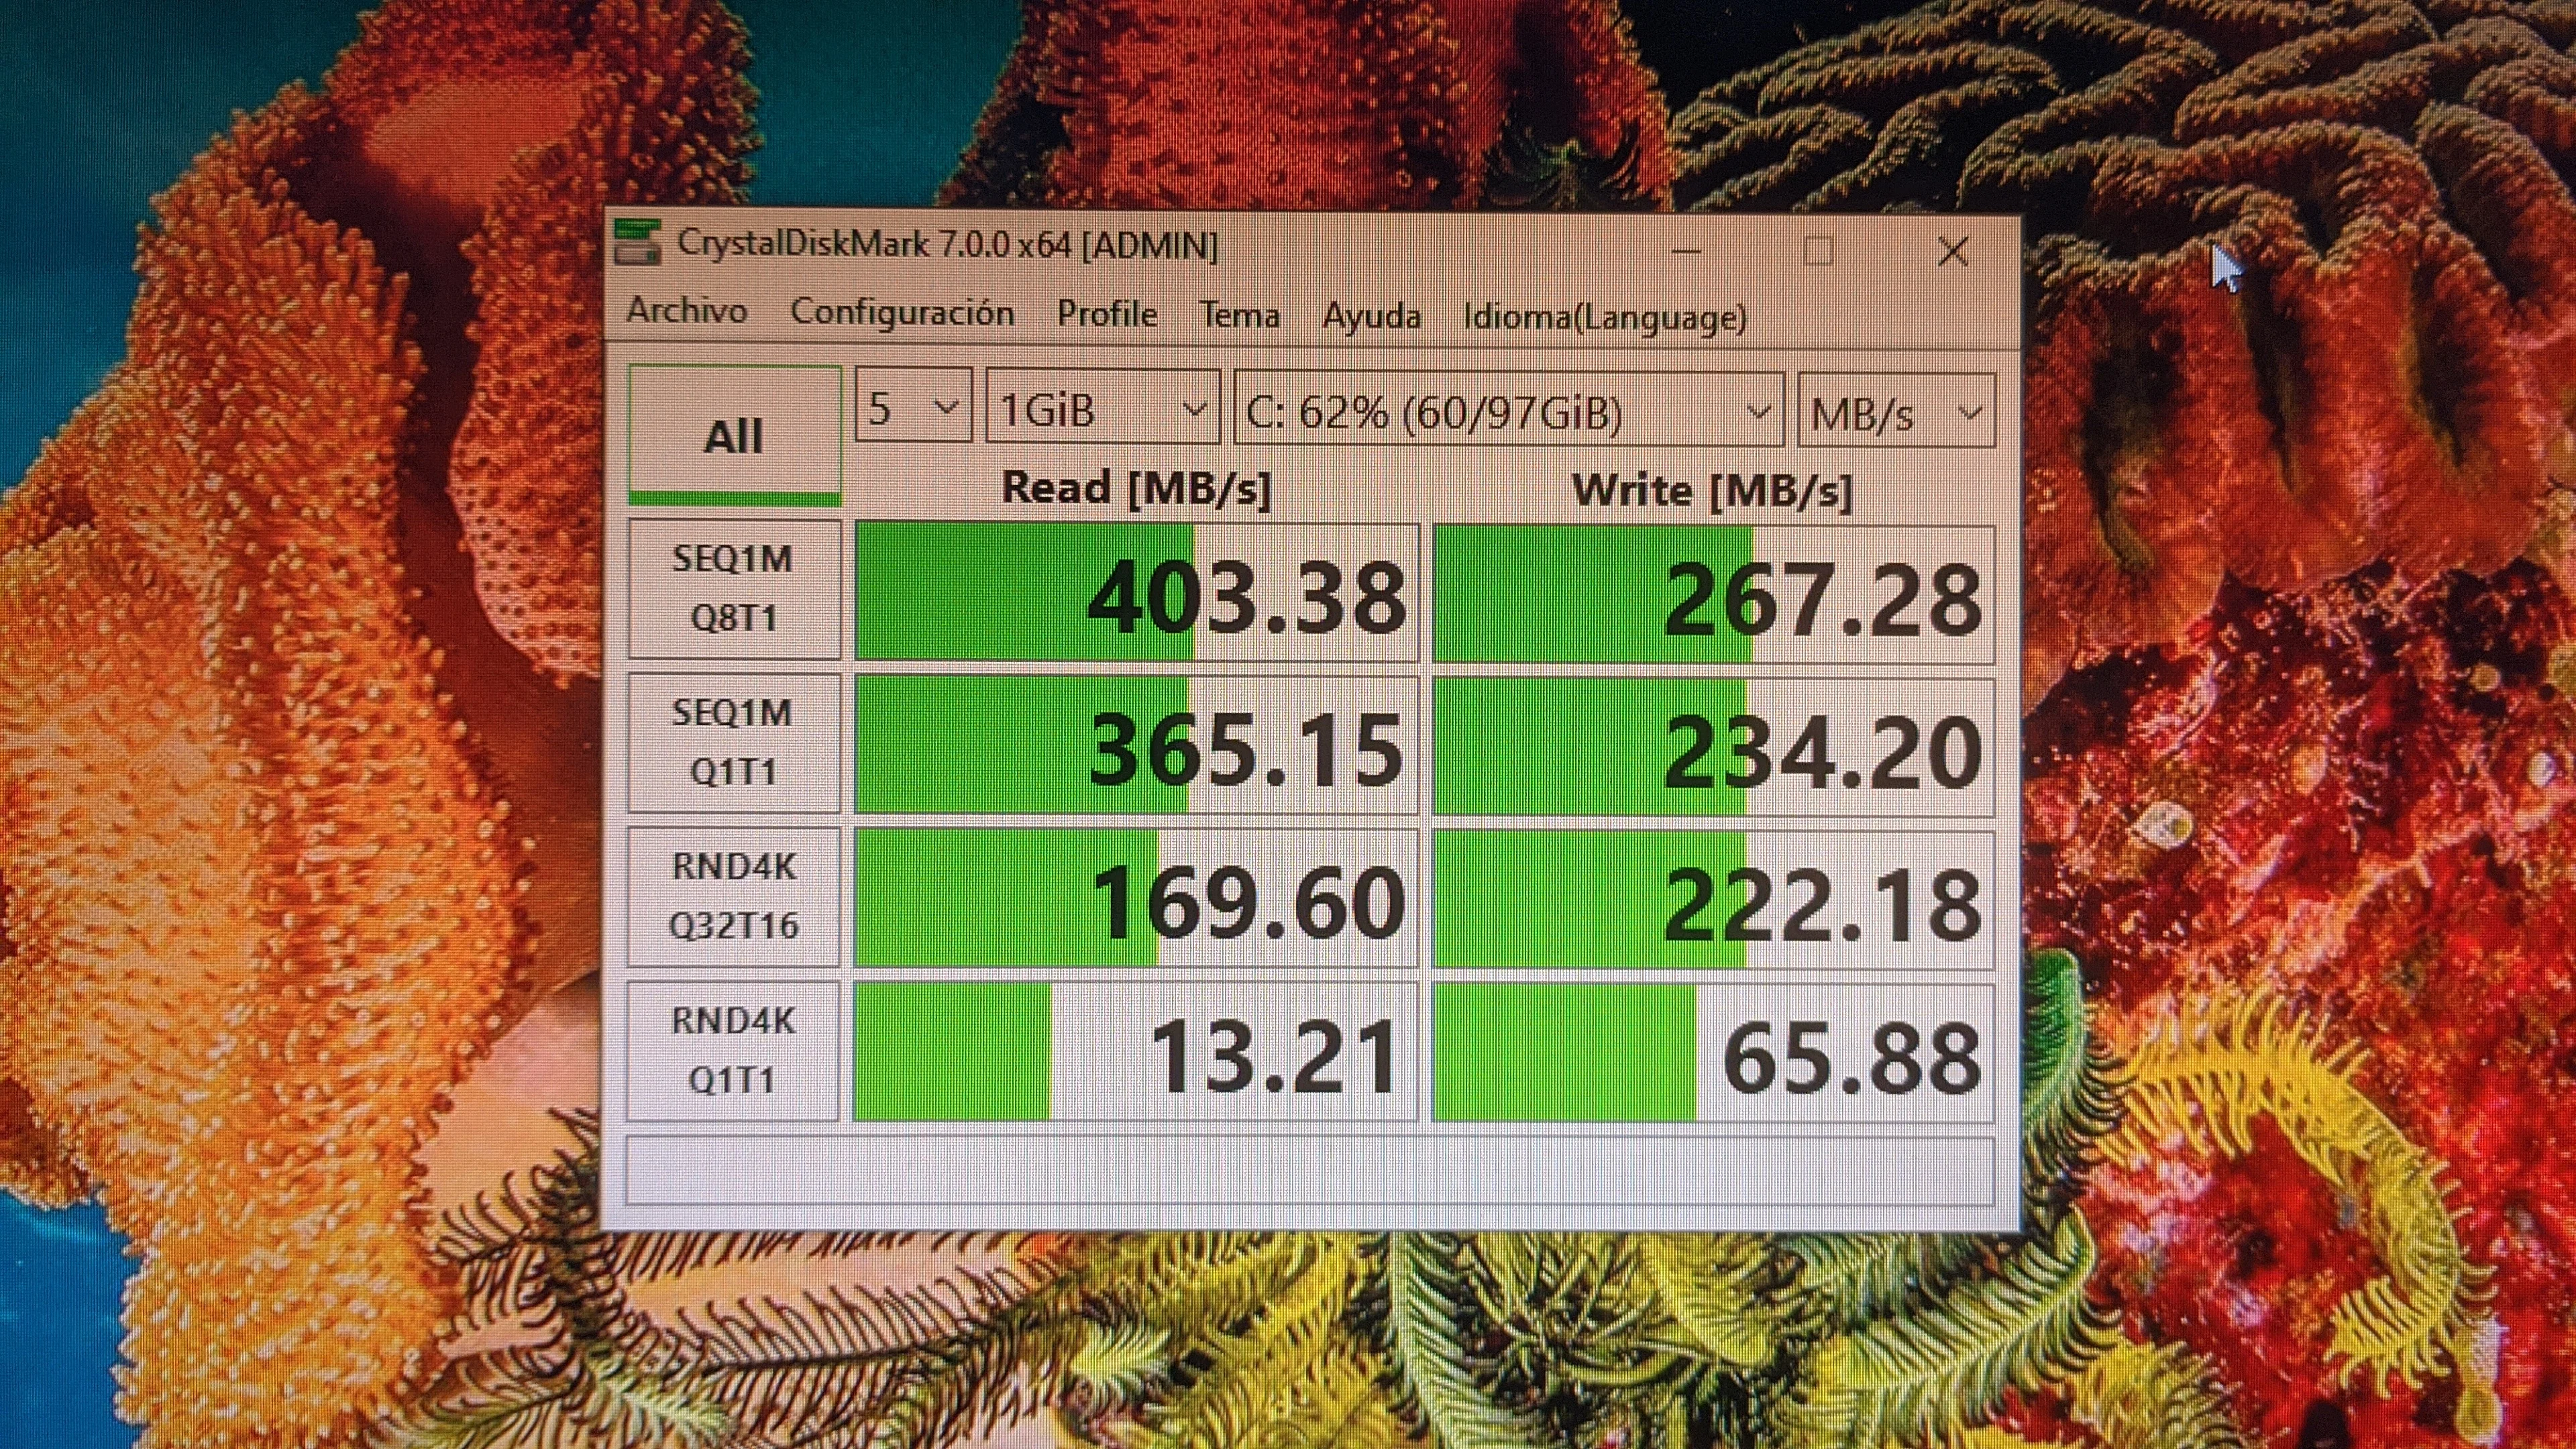2576x1449 pixels.
Task: Open the Ayuda menu
Action: [1371, 316]
